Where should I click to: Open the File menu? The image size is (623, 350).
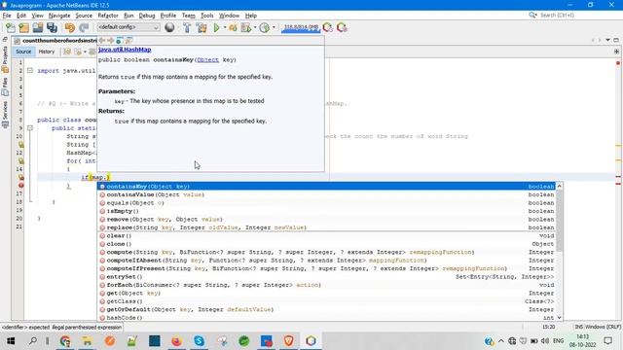[7, 16]
